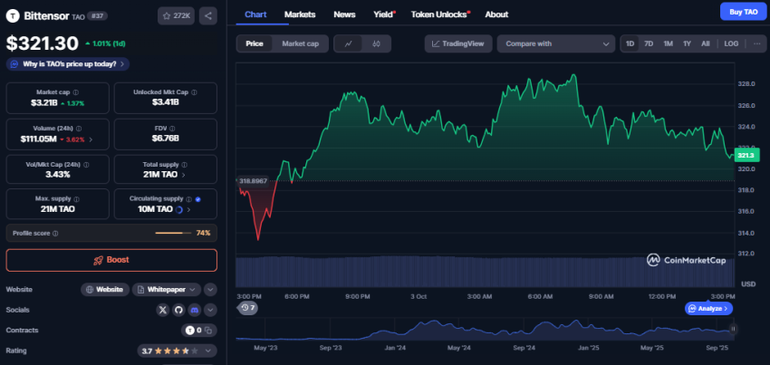
Task: Select the 7D time range
Action: pyautogui.click(x=649, y=43)
